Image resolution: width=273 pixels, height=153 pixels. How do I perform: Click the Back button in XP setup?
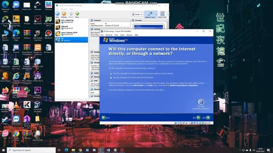[x=106, y=118]
